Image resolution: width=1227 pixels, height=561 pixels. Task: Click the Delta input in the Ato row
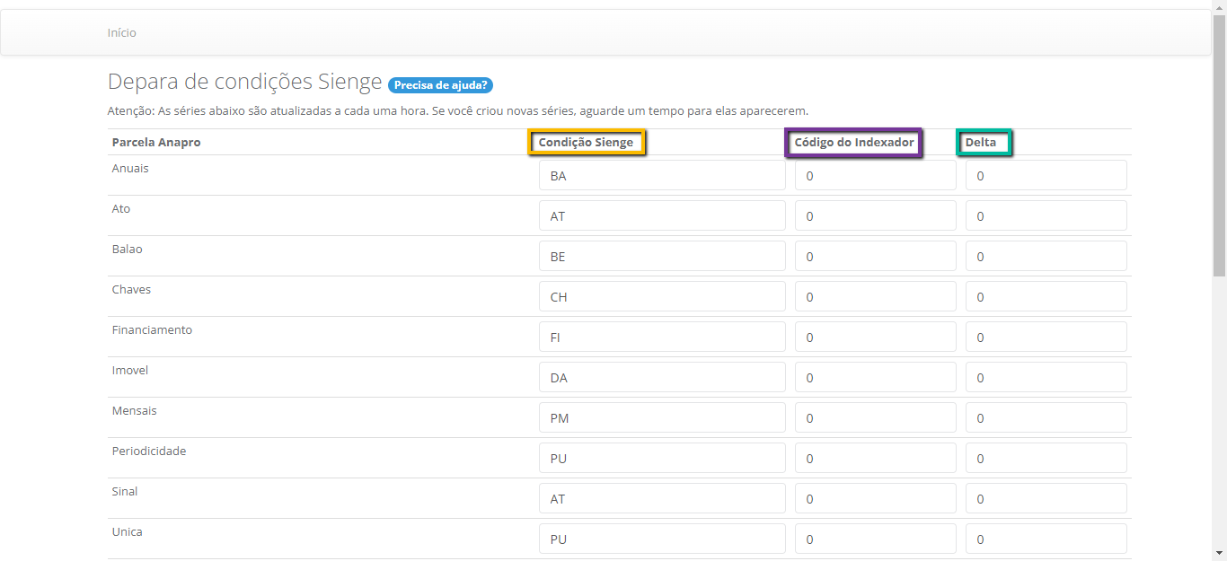[x=1046, y=216]
